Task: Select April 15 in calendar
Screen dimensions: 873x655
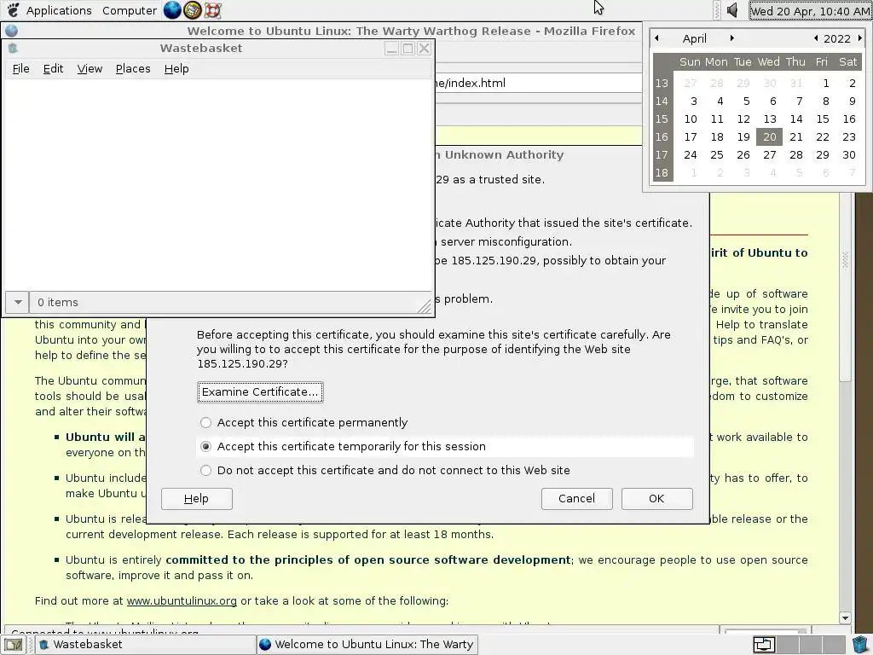Action: 823,119
